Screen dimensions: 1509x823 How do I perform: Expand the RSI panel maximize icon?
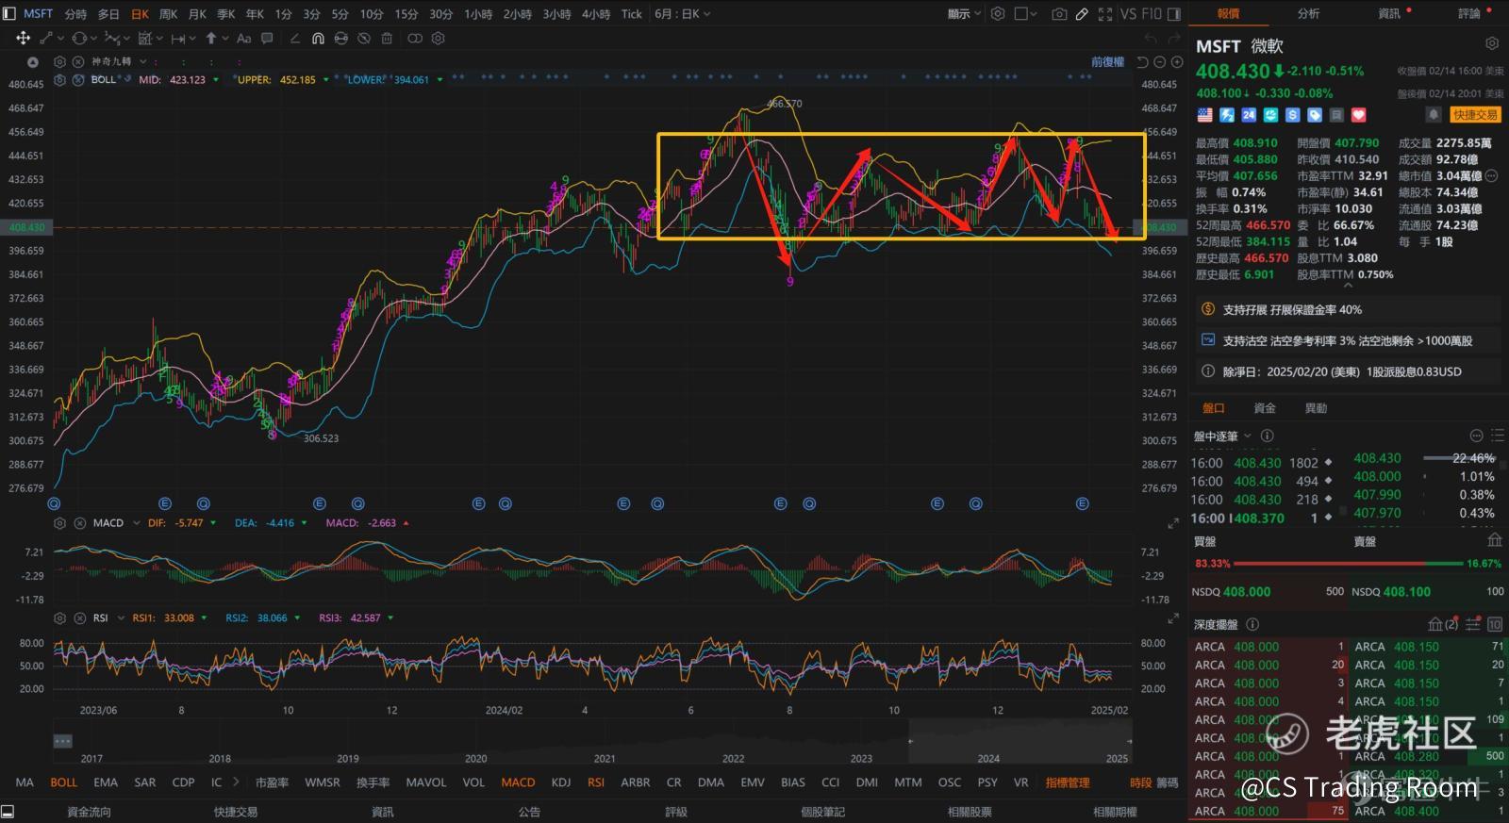click(x=1173, y=618)
